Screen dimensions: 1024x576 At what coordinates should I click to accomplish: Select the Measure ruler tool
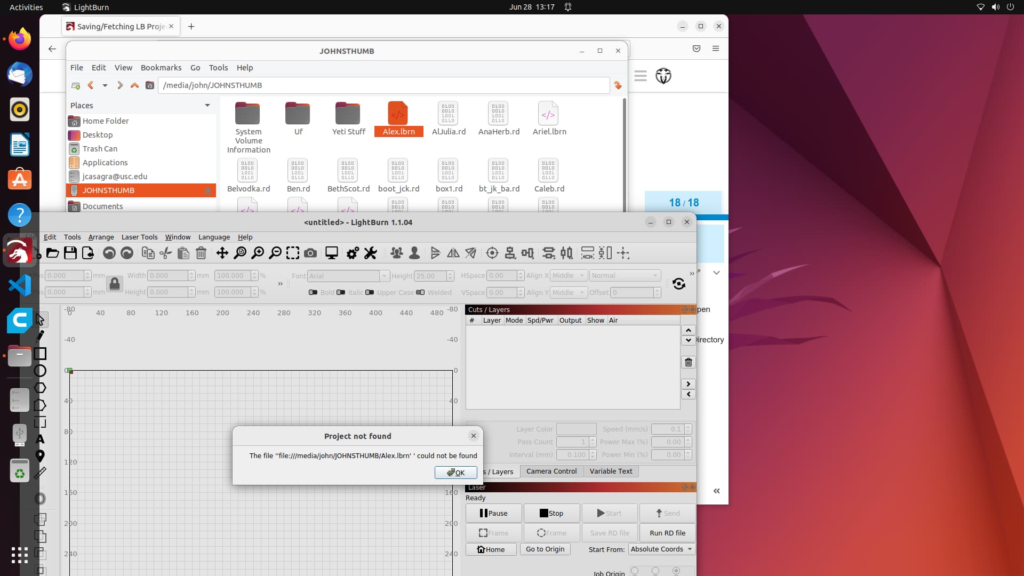click(40, 473)
